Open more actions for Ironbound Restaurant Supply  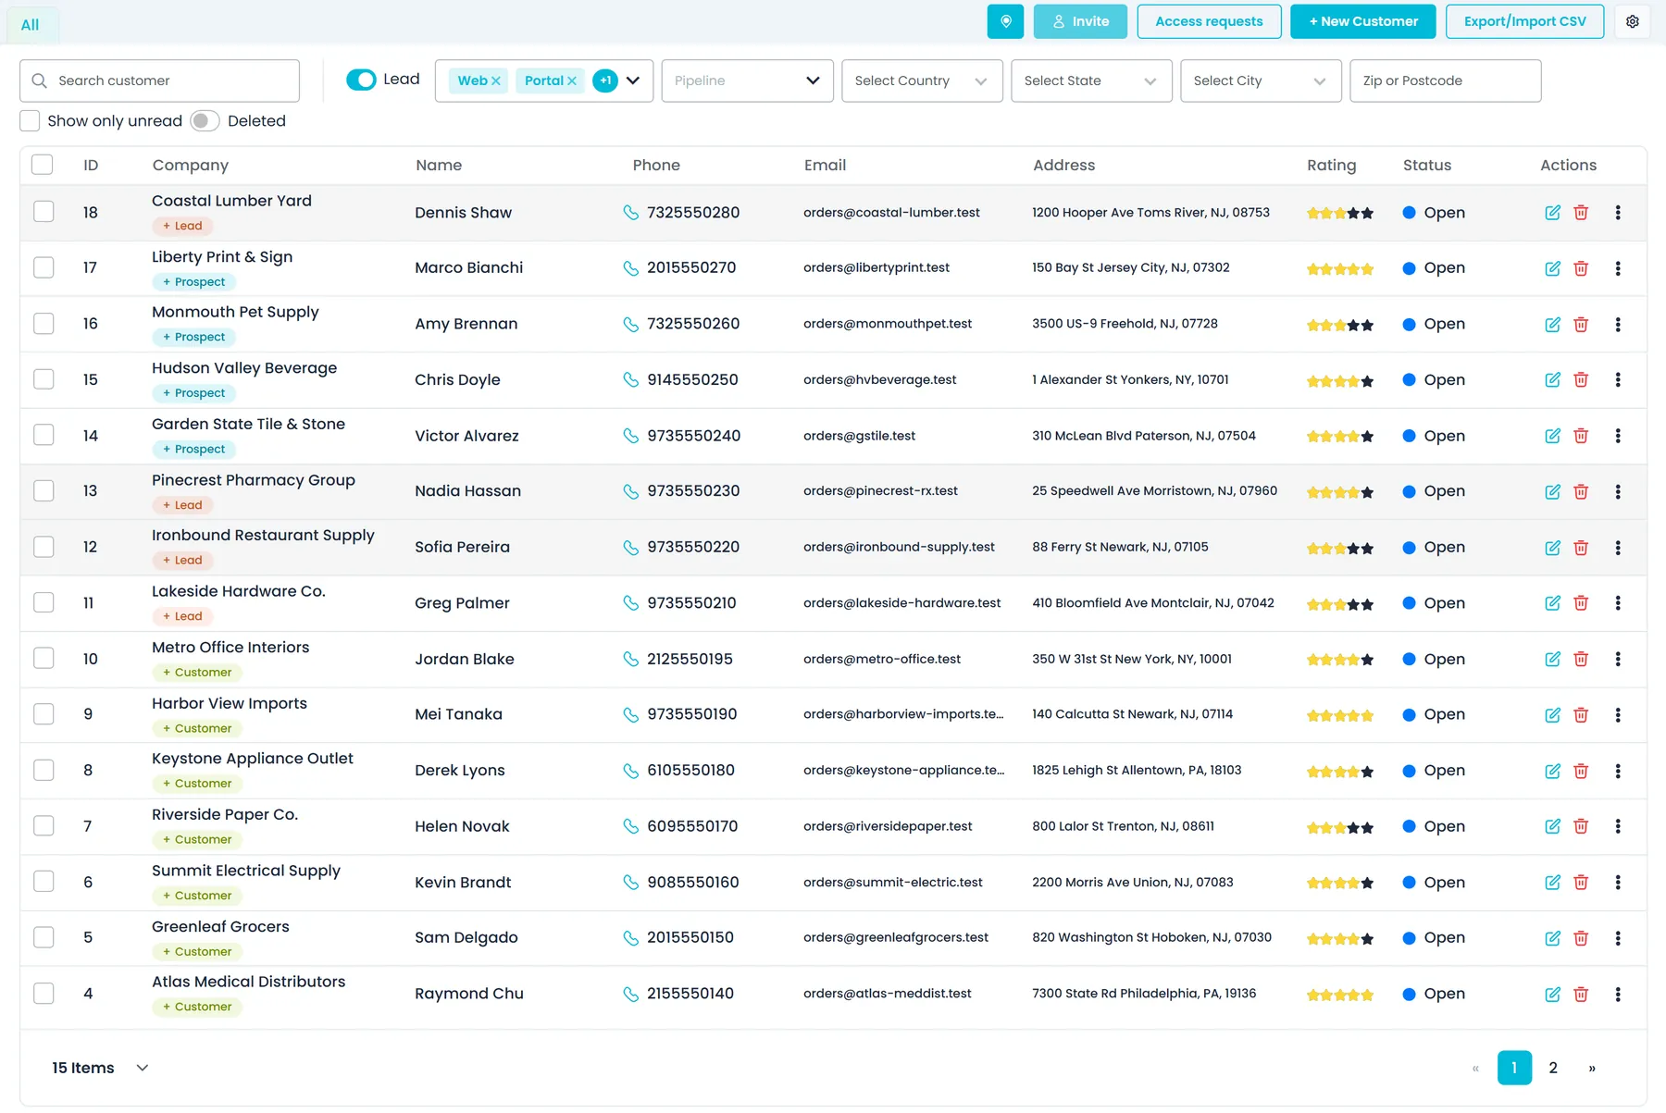[1618, 548]
